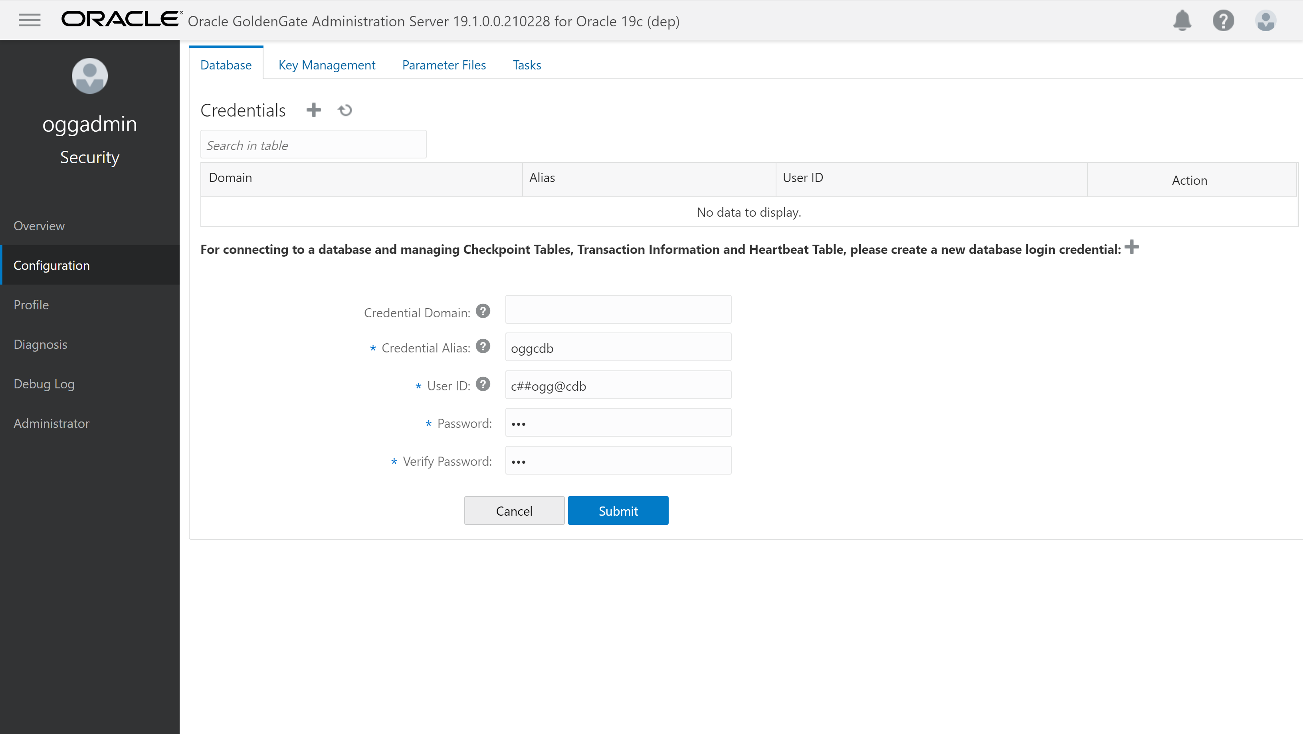
Task: Open the Parameter Files tab
Action: (444, 65)
